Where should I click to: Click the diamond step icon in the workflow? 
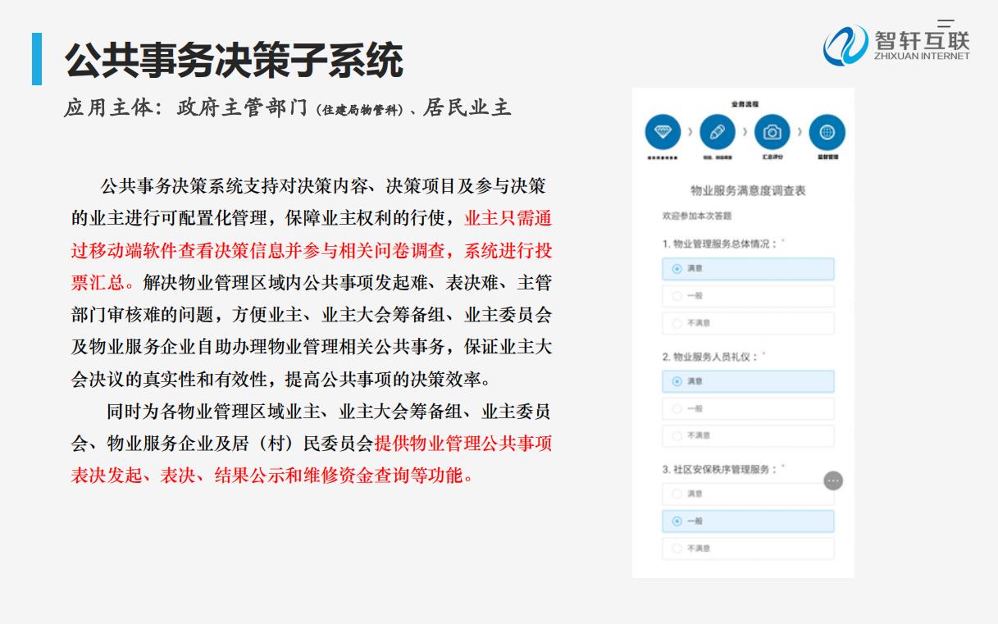(663, 131)
